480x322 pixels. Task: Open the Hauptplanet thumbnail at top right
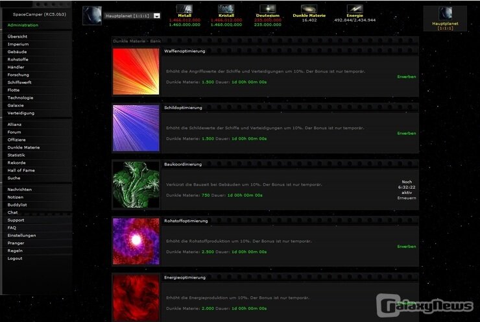(445, 13)
